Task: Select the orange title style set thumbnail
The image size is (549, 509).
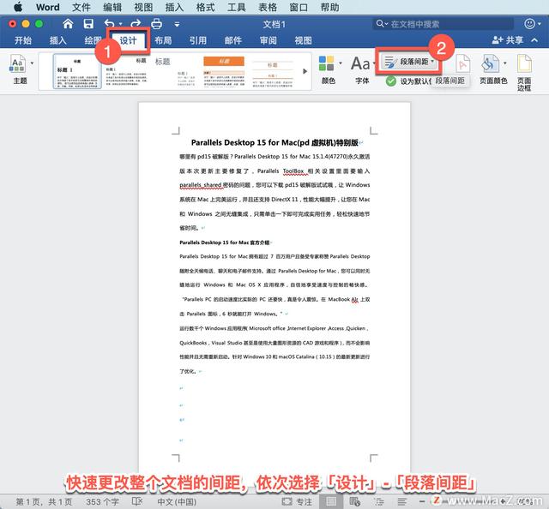Action: tap(224, 71)
